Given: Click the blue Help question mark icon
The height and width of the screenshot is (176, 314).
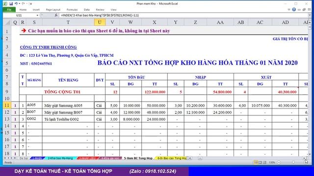Looking at the screenshot, I should 294,9.
